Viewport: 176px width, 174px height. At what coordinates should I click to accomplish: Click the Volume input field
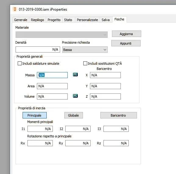point(52,96)
